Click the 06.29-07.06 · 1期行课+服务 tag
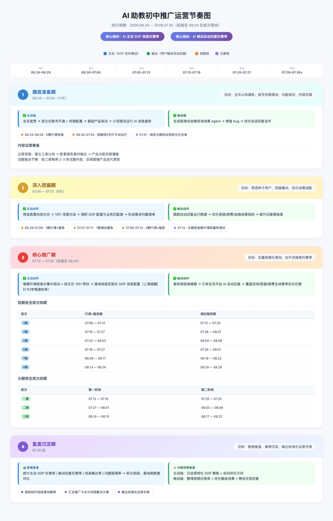Viewport: 333px width, 521px height. click(43, 228)
